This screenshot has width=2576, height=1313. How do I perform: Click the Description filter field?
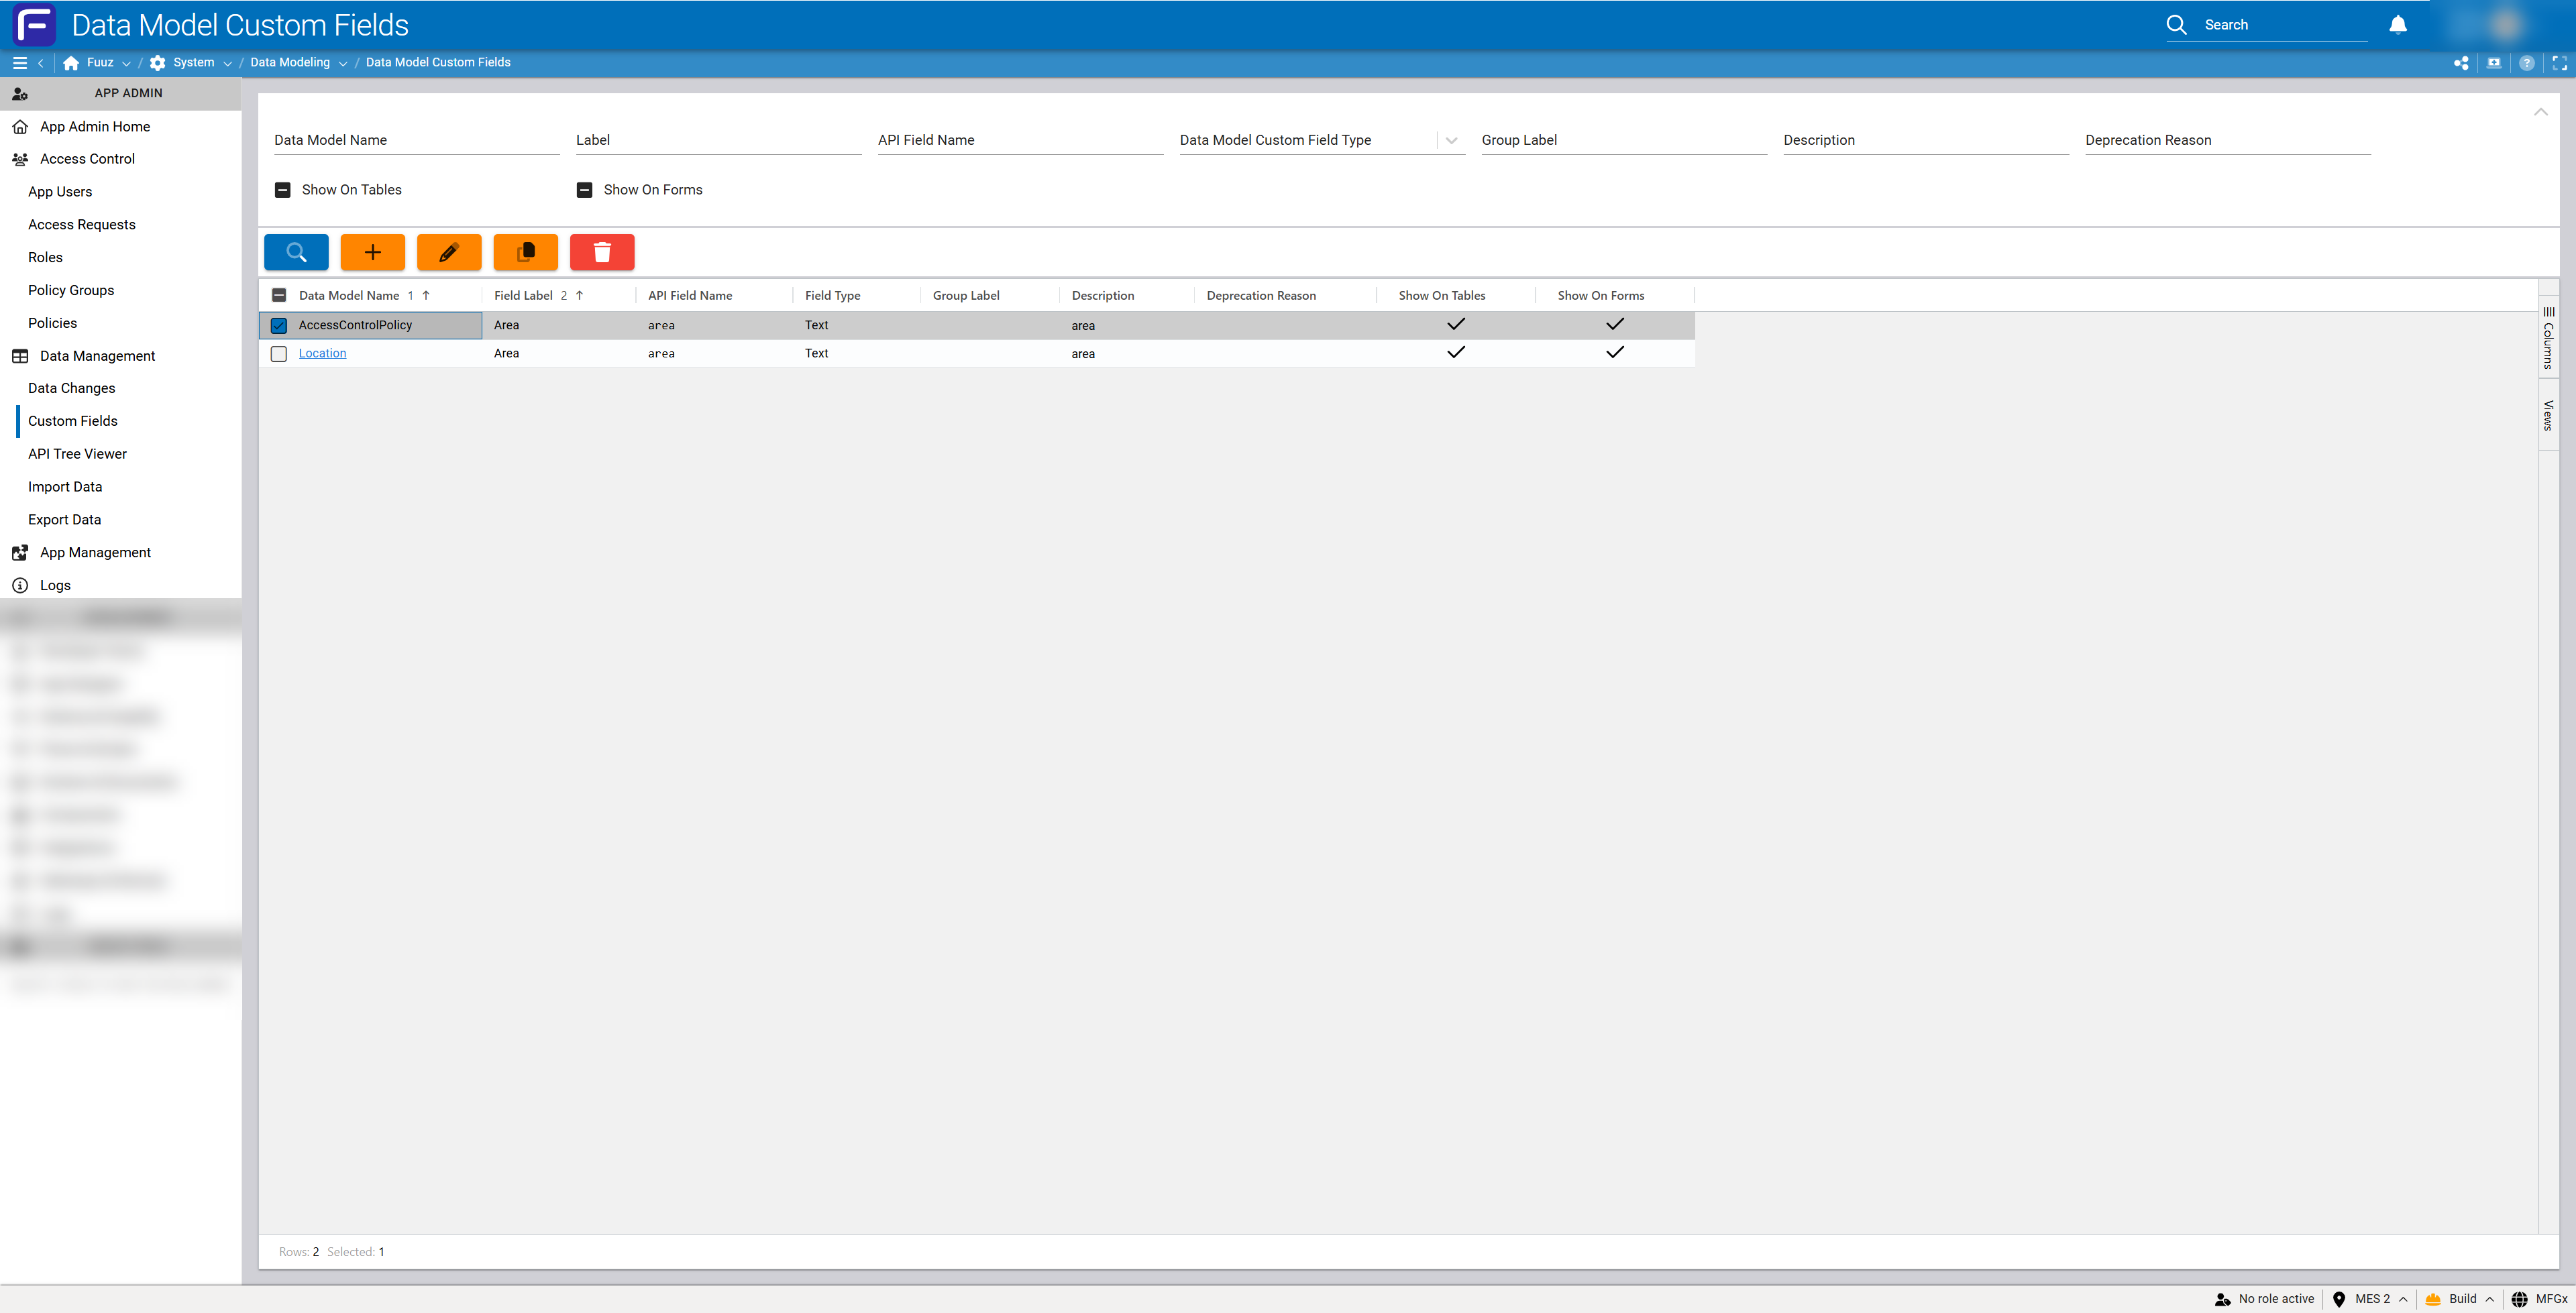coord(1926,140)
